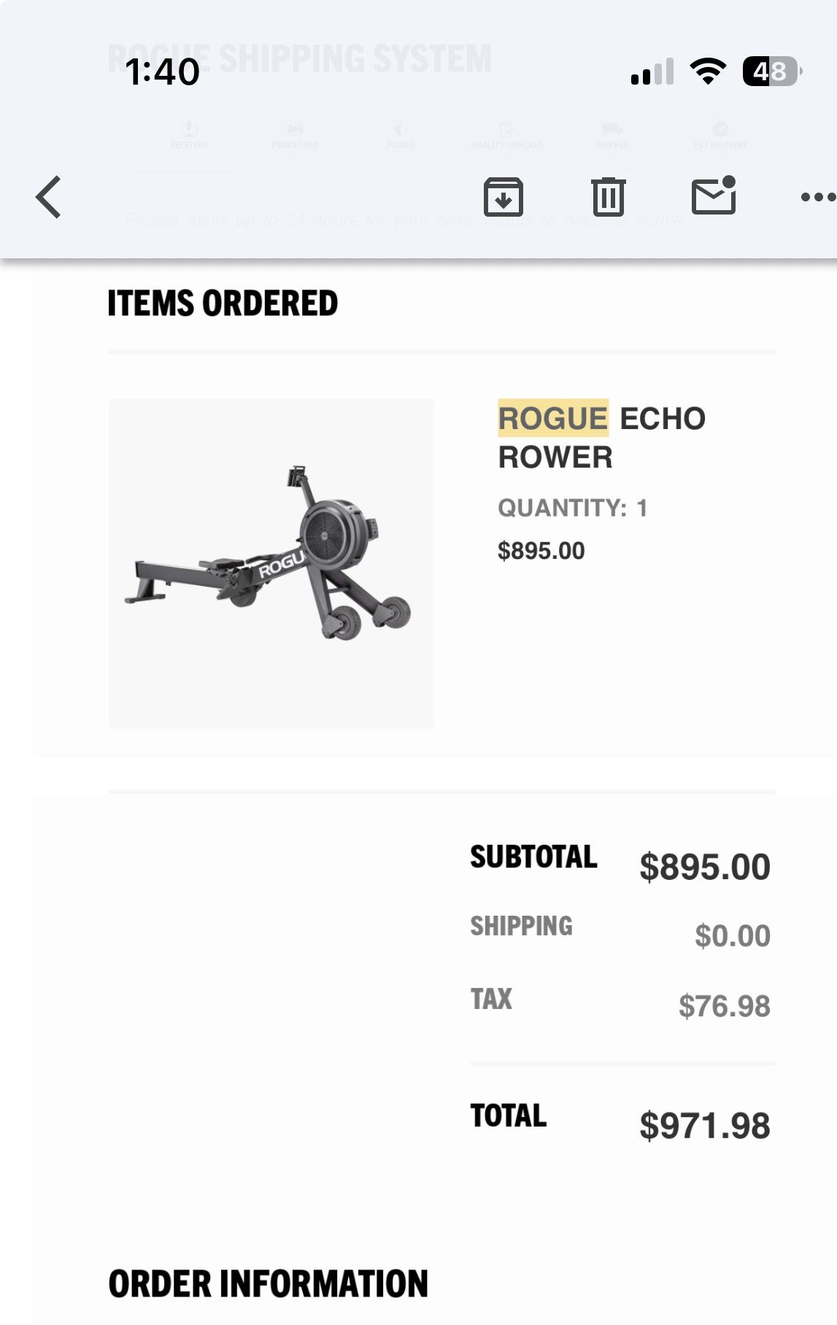The width and height of the screenshot is (837, 1325).
Task: Tap the highlighted ROGUE search term
Action: (553, 417)
